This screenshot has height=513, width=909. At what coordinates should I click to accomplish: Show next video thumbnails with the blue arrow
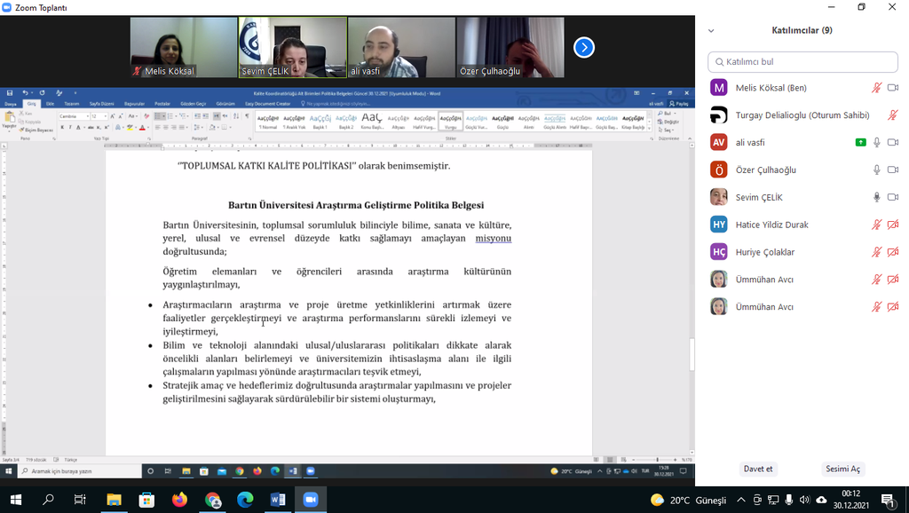583,47
